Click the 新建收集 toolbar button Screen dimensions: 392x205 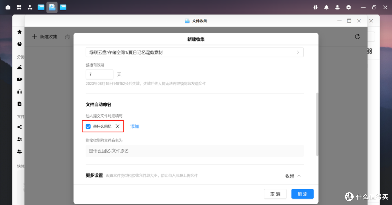(x=45, y=37)
